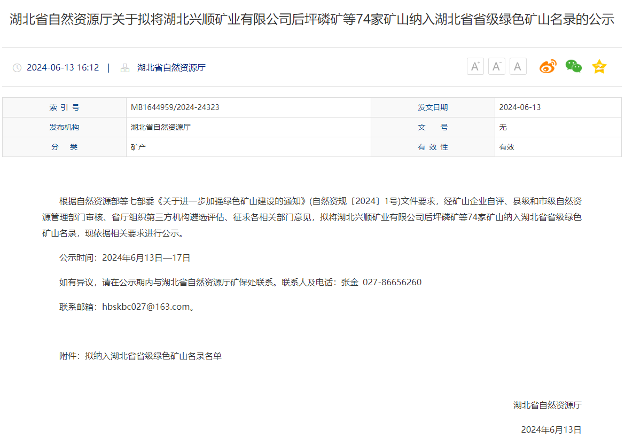Open the attachment 拟纳入湖北省省级绿色矿山名录名单
Viewport: 625px width, 446px height.
click(x=153, y=356)
